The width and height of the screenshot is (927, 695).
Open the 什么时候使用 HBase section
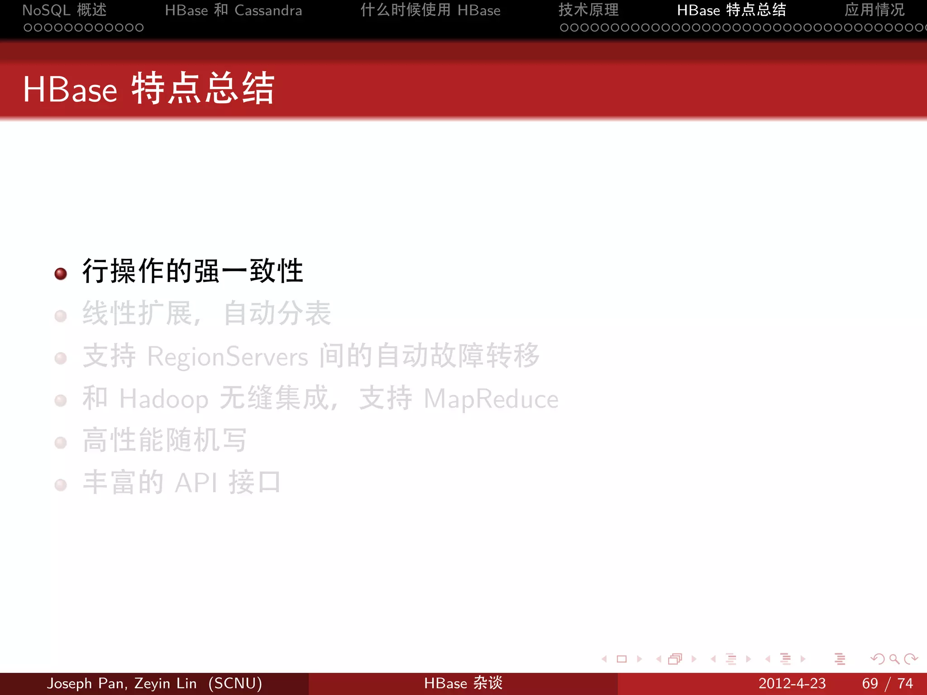click(x=430, y=10)
